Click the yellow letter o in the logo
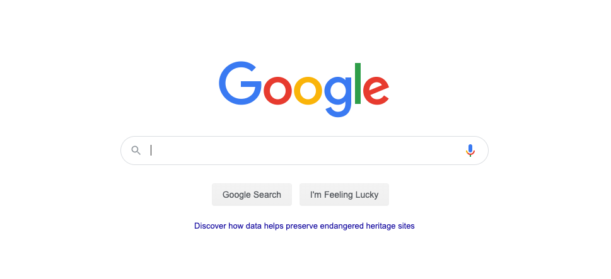 [308, 91]
